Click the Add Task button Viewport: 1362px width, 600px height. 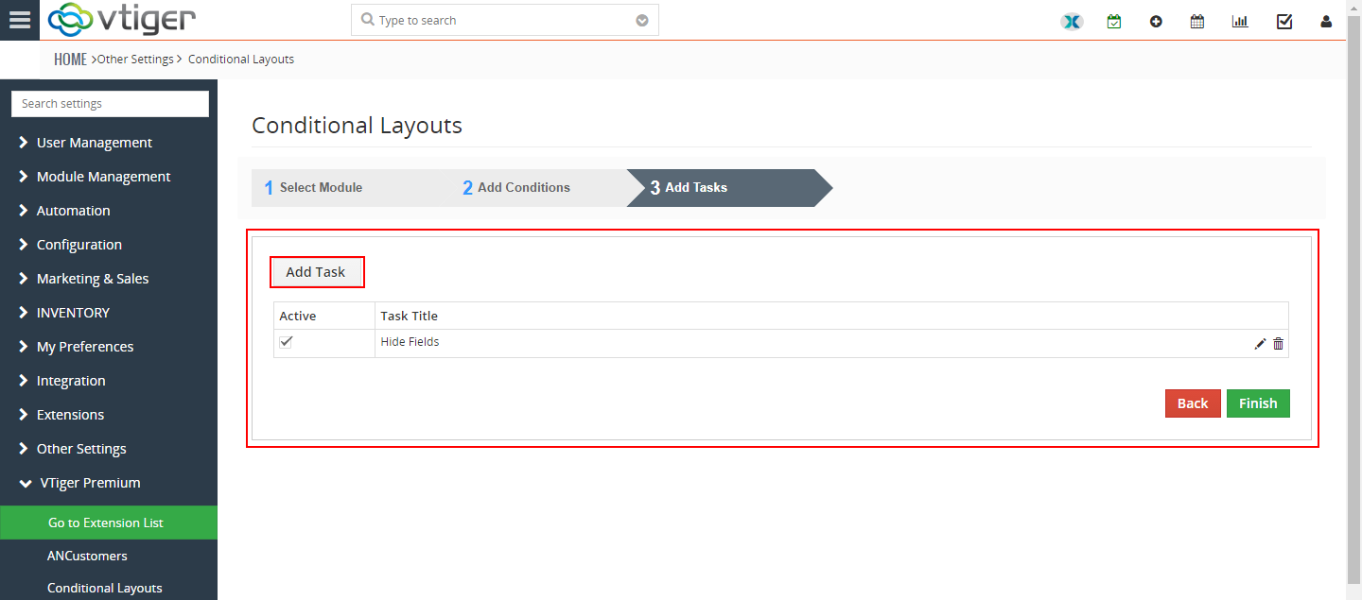coord(316,272)
